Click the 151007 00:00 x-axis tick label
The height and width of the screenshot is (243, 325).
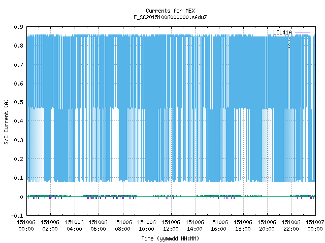pos(315,226)
